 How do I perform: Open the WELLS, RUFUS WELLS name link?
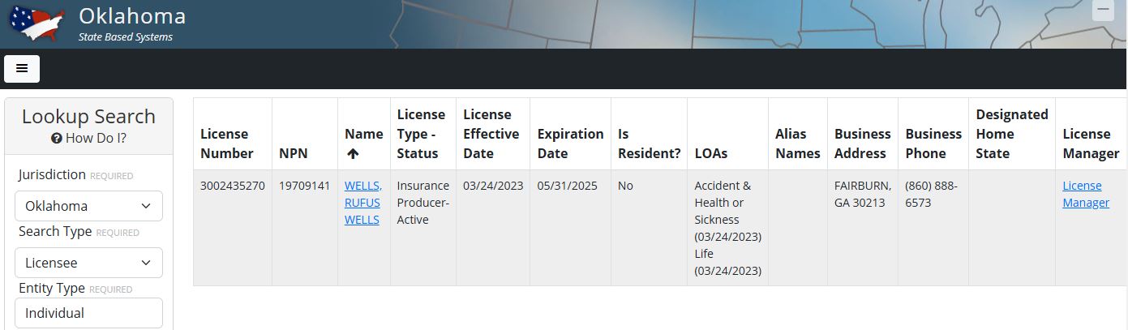pos(362,203)
